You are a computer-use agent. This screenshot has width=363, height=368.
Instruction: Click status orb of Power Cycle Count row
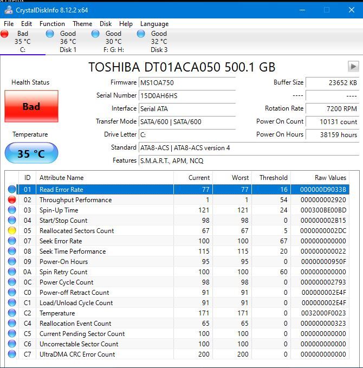pos(12,282)
